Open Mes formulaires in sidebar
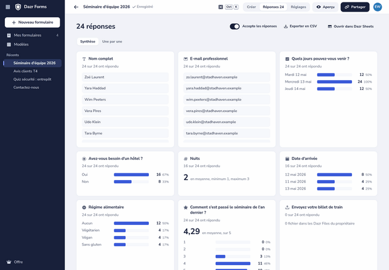Image resolution: width=389 pixels, height=270 pixels. (32, 35)
